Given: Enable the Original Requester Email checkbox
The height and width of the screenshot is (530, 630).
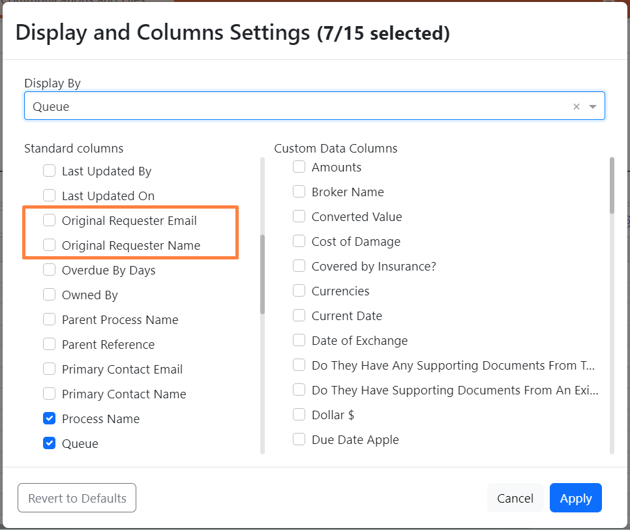Looking at the screenshot, I should [x=50, y=220].
